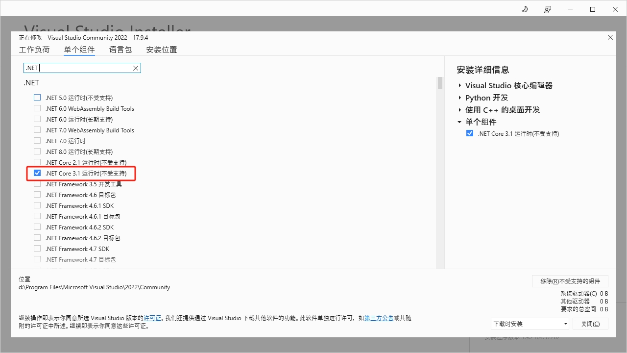Viewport: 627px width, 353px height.
Task: Click the dark theme moon icon
Action: 525,9
